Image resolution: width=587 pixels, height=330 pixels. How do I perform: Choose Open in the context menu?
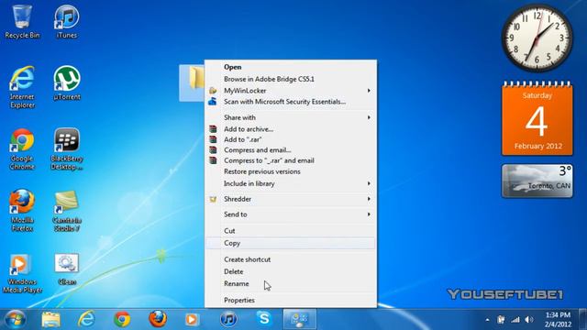(291, 67)
